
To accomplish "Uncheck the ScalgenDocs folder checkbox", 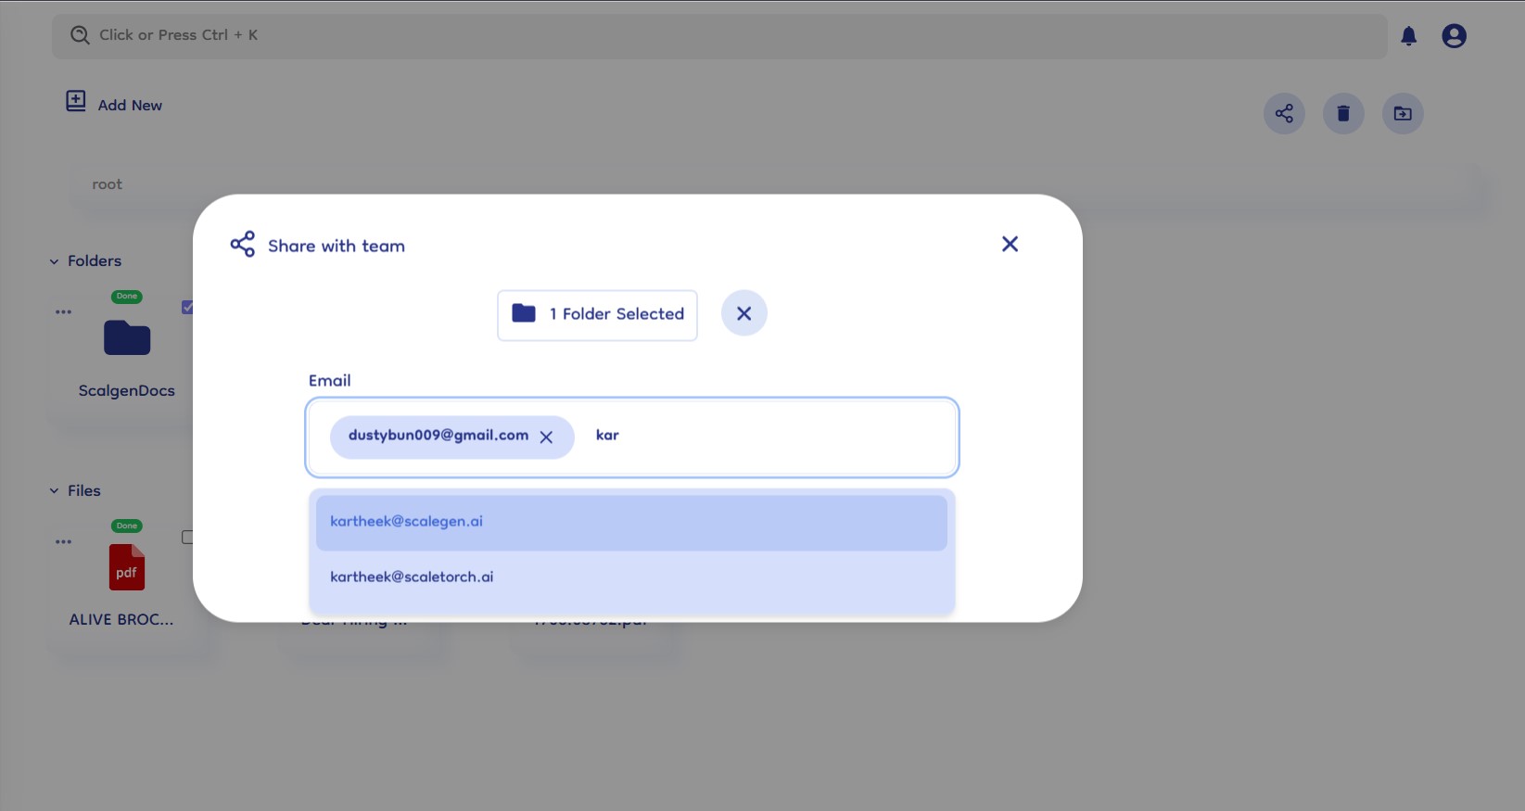I will tap(187, 307).
